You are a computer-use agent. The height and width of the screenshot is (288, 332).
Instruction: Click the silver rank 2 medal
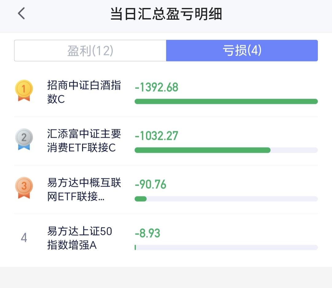24,139
